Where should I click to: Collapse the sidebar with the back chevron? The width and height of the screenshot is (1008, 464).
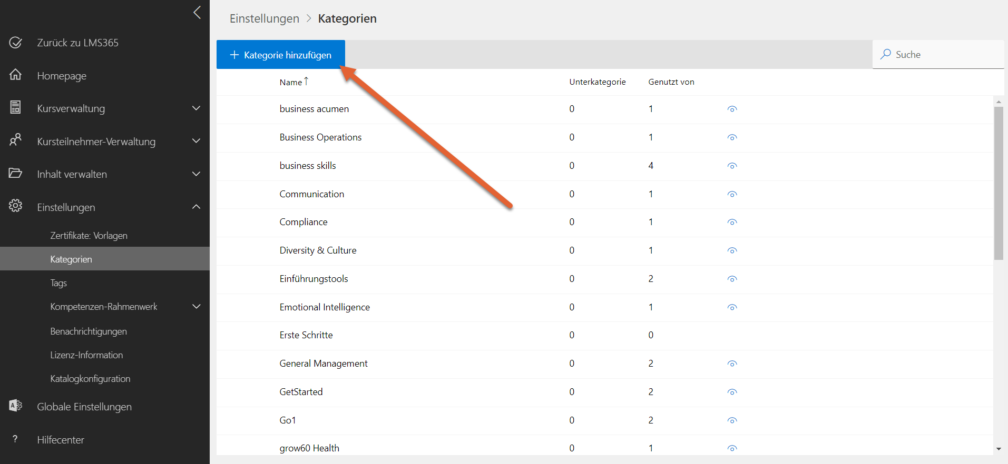[197, 13]
